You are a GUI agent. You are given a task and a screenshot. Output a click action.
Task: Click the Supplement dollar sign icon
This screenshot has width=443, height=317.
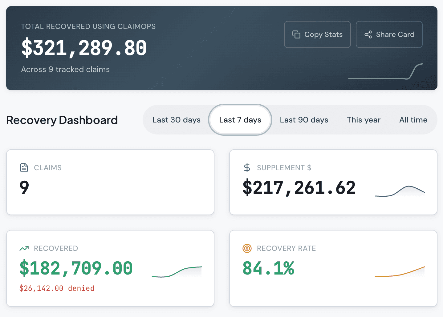(x=247, y=168)
